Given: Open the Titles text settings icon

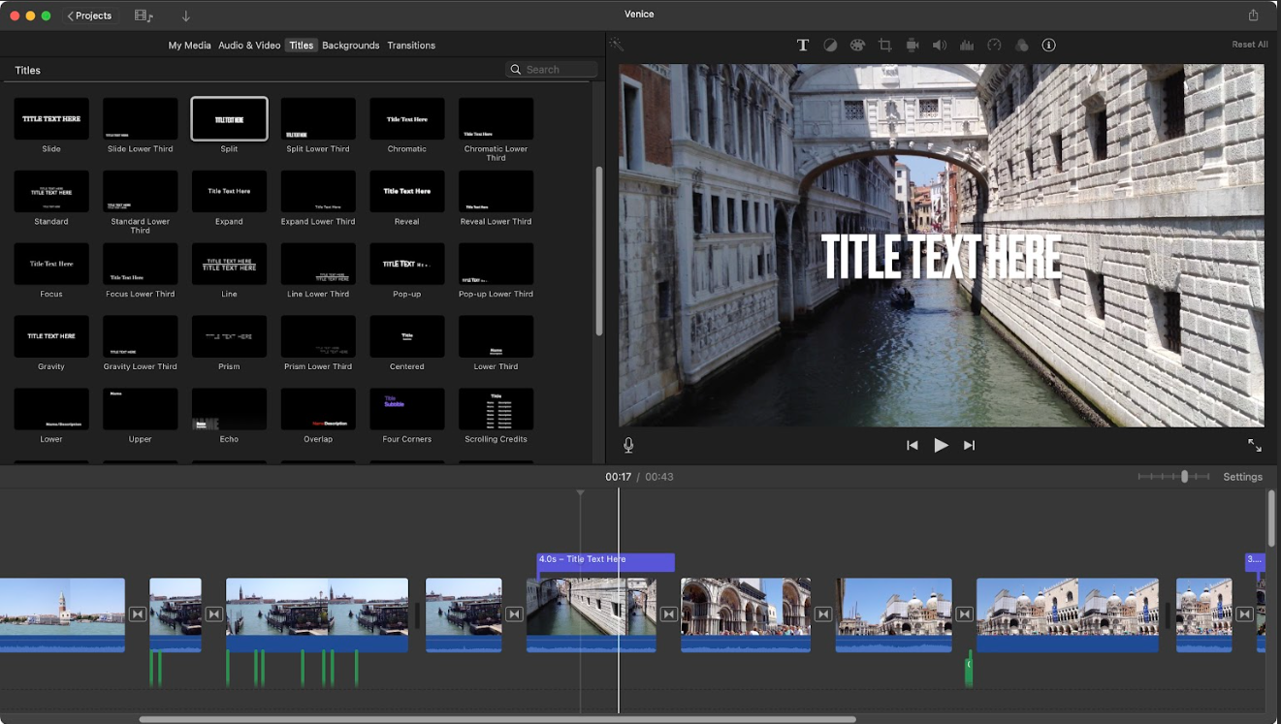Looking at the screenshot, I should [x=803, y=46].
